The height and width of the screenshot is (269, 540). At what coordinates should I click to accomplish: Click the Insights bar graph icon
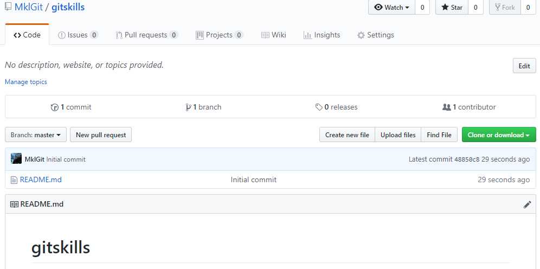307,35
